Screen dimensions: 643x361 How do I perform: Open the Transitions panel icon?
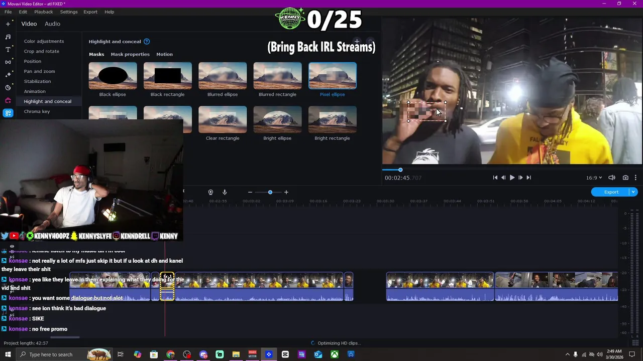click(x=8, y=62)
